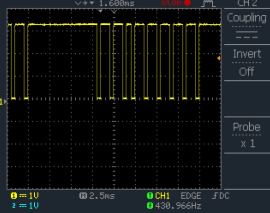Select the 430.966Hz frequency readout

178,206
